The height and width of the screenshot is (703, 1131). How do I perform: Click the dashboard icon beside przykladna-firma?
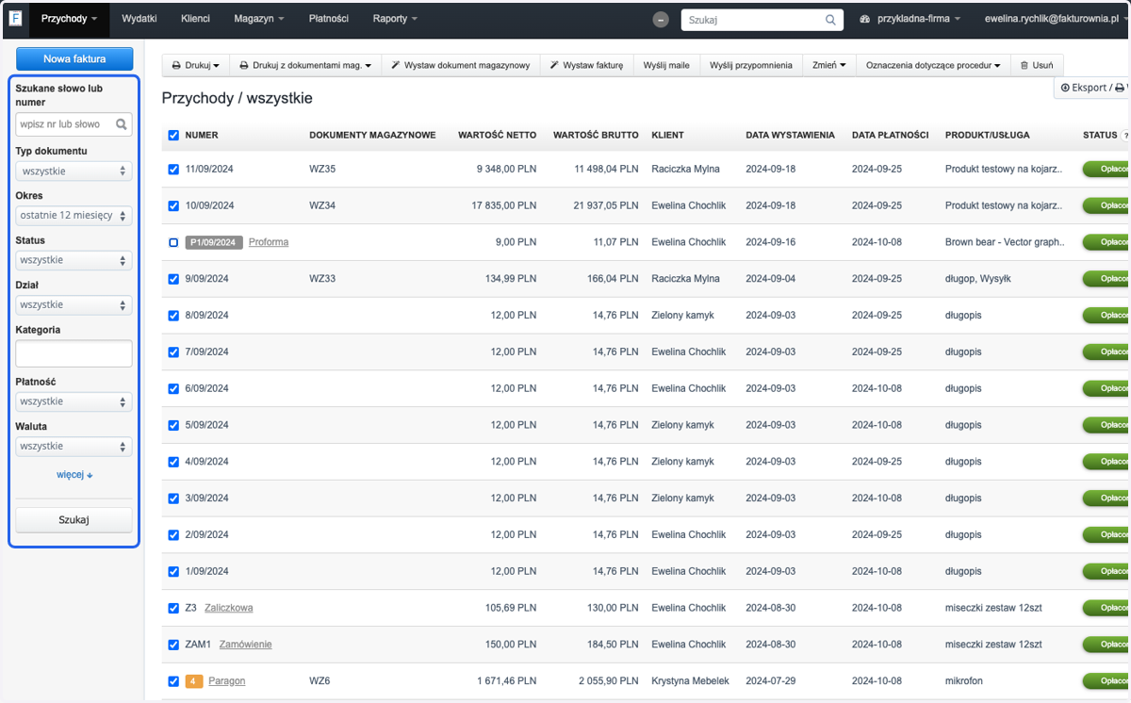865,19
